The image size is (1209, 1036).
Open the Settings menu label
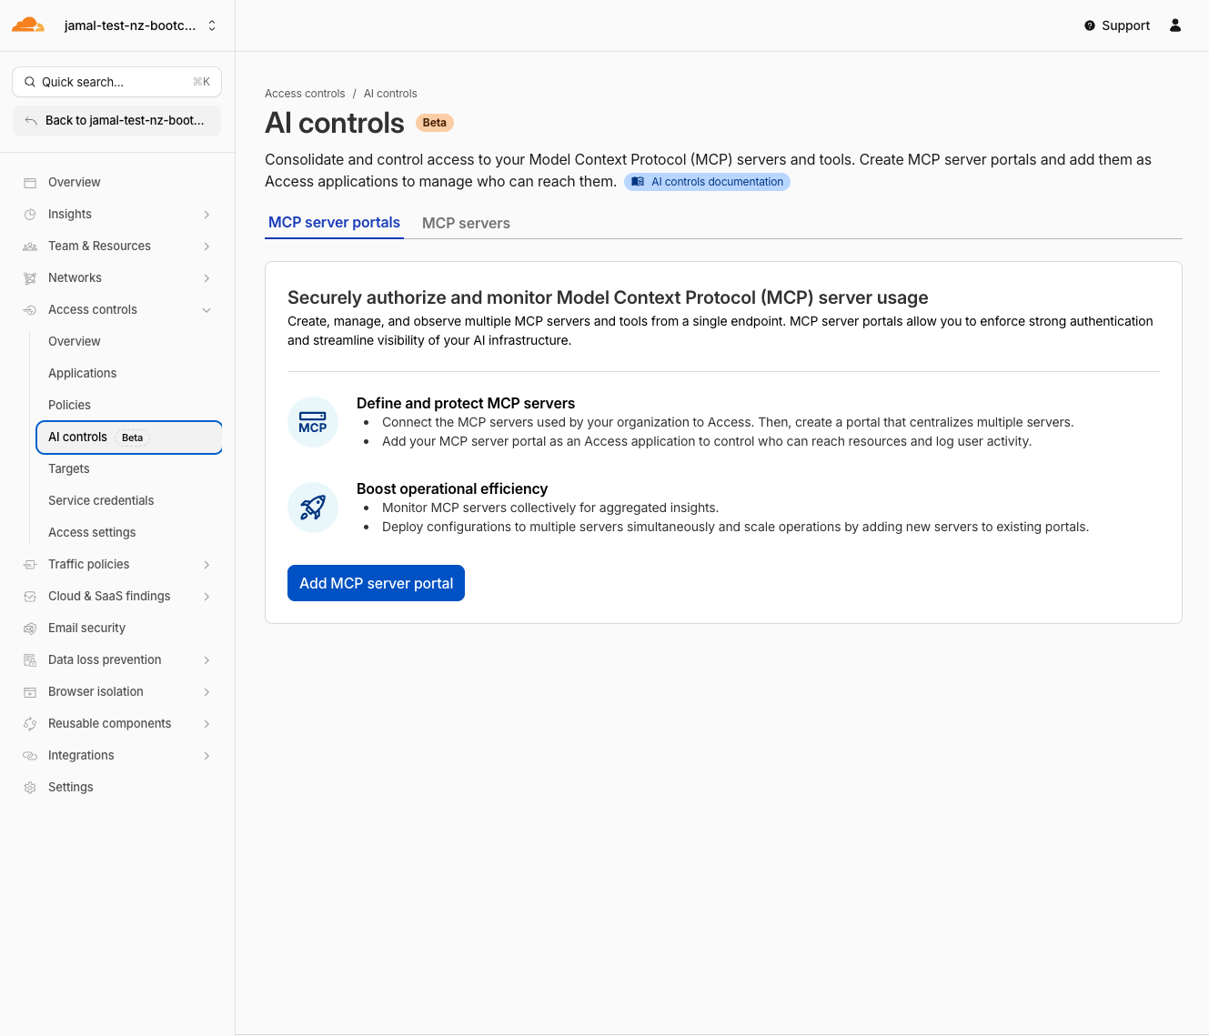coord(71,787)
